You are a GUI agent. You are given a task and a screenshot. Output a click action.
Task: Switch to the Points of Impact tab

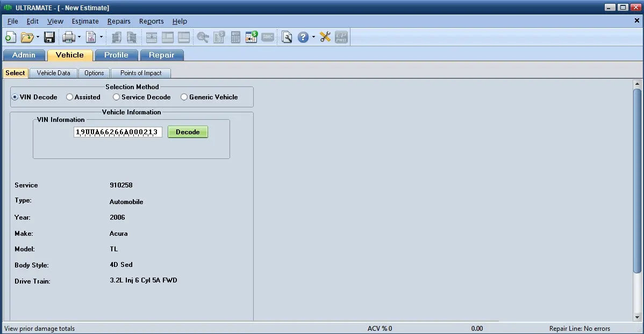[x=141, y=73]
